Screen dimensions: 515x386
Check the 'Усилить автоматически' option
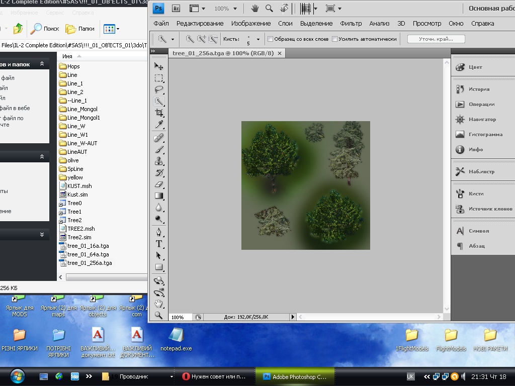pyautogui.click(x=335, y=39)
